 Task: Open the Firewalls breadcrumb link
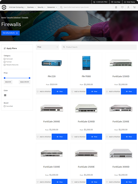[25, 18]
